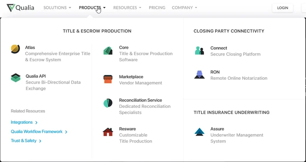306x162 pixels.
Task: Click the Login button
Action: click(283, 8)
